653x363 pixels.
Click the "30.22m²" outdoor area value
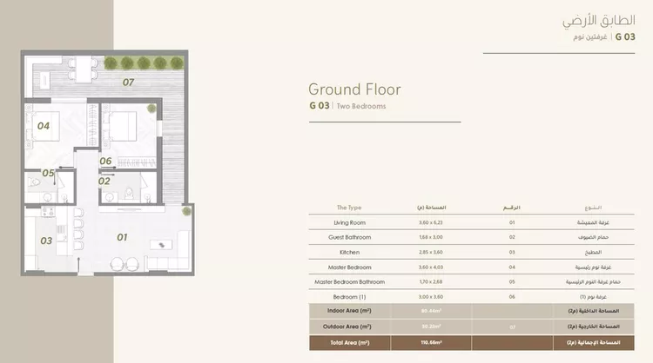click(x=431, y=327)
